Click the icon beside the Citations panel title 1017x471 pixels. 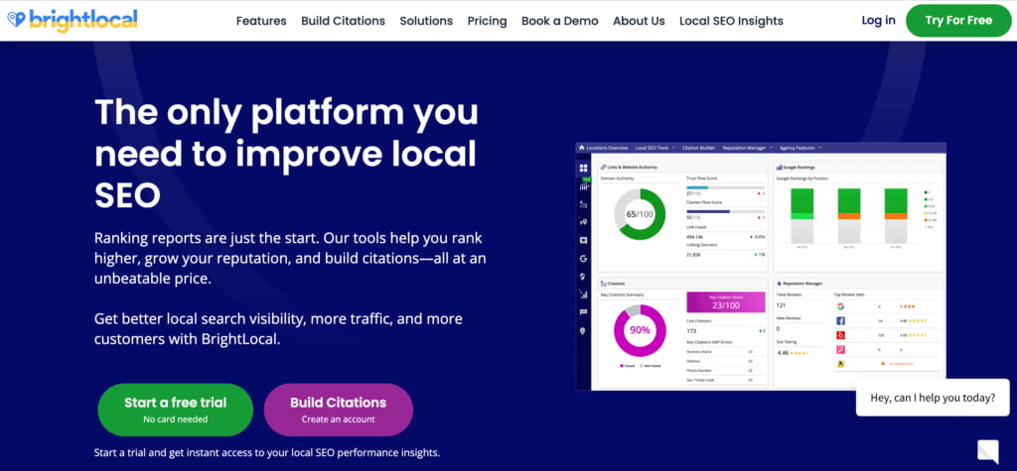(603, 284)
